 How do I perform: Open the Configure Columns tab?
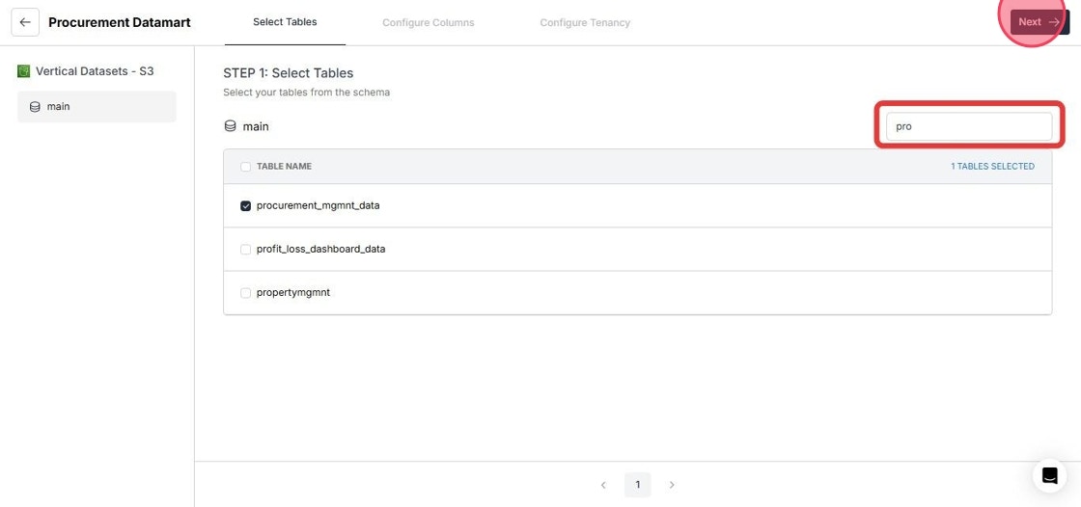click(x=429, y=23)
